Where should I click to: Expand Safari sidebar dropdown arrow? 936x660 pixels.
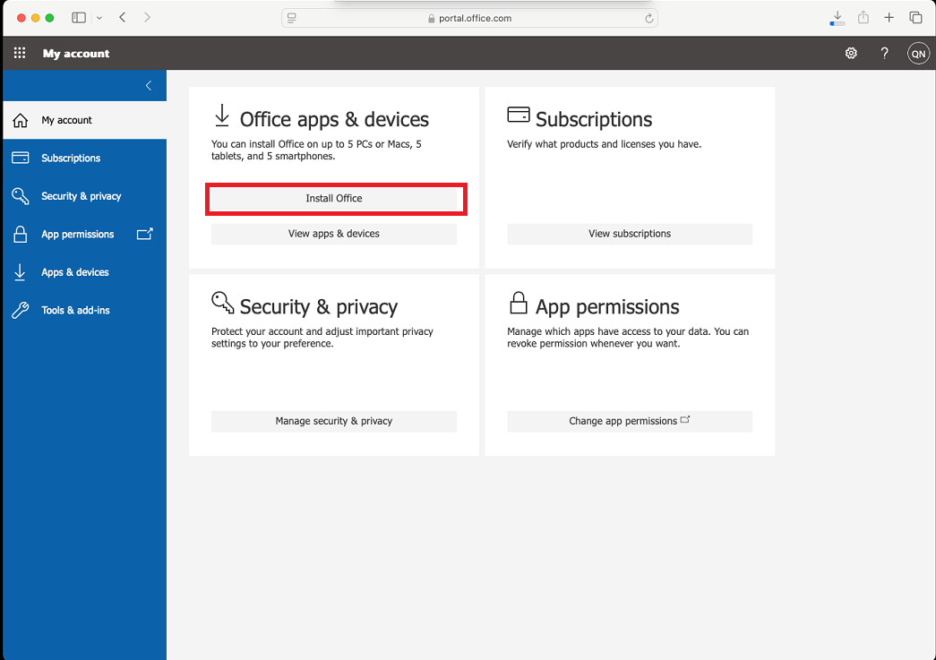pyautogui.click(x=99, y=18)
